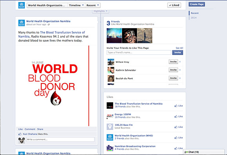The height and width of the screenshot is (155, 227).
Task: Invite Beulah du Pont to like page
Action: click(173, 78)
